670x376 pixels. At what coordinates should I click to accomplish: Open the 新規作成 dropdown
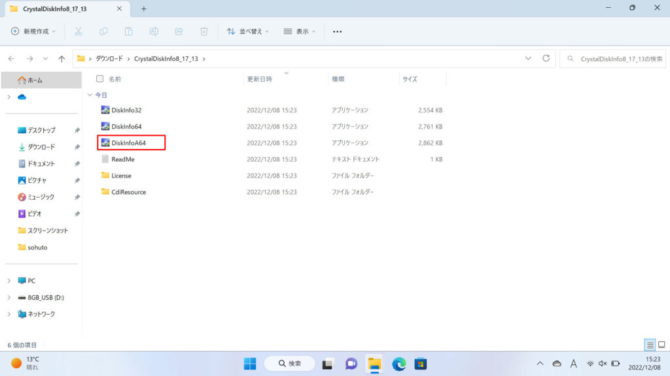pyautogui.click(x=33, y=31)
